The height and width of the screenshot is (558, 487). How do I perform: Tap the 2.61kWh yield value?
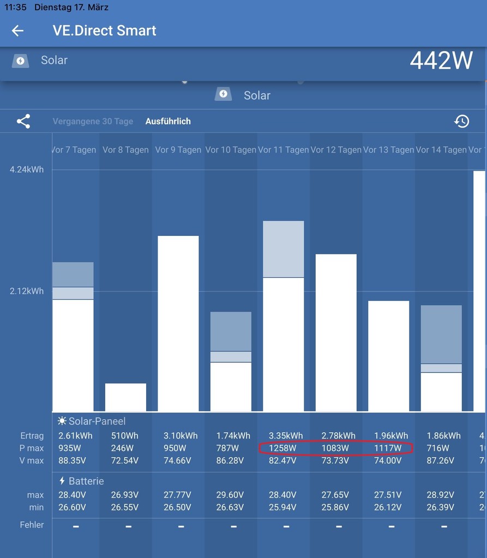(x=75, y=435)
